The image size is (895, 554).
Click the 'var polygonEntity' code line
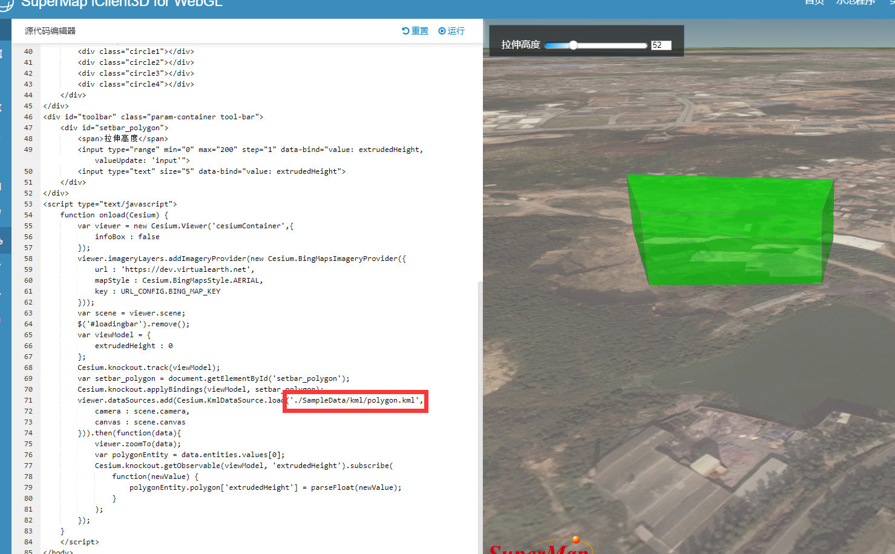click(190, 455)
